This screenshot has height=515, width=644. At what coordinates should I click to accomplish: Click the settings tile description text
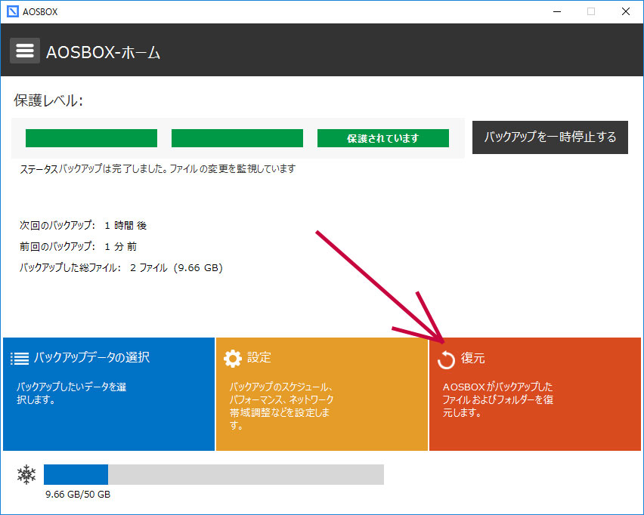point(281,406)
